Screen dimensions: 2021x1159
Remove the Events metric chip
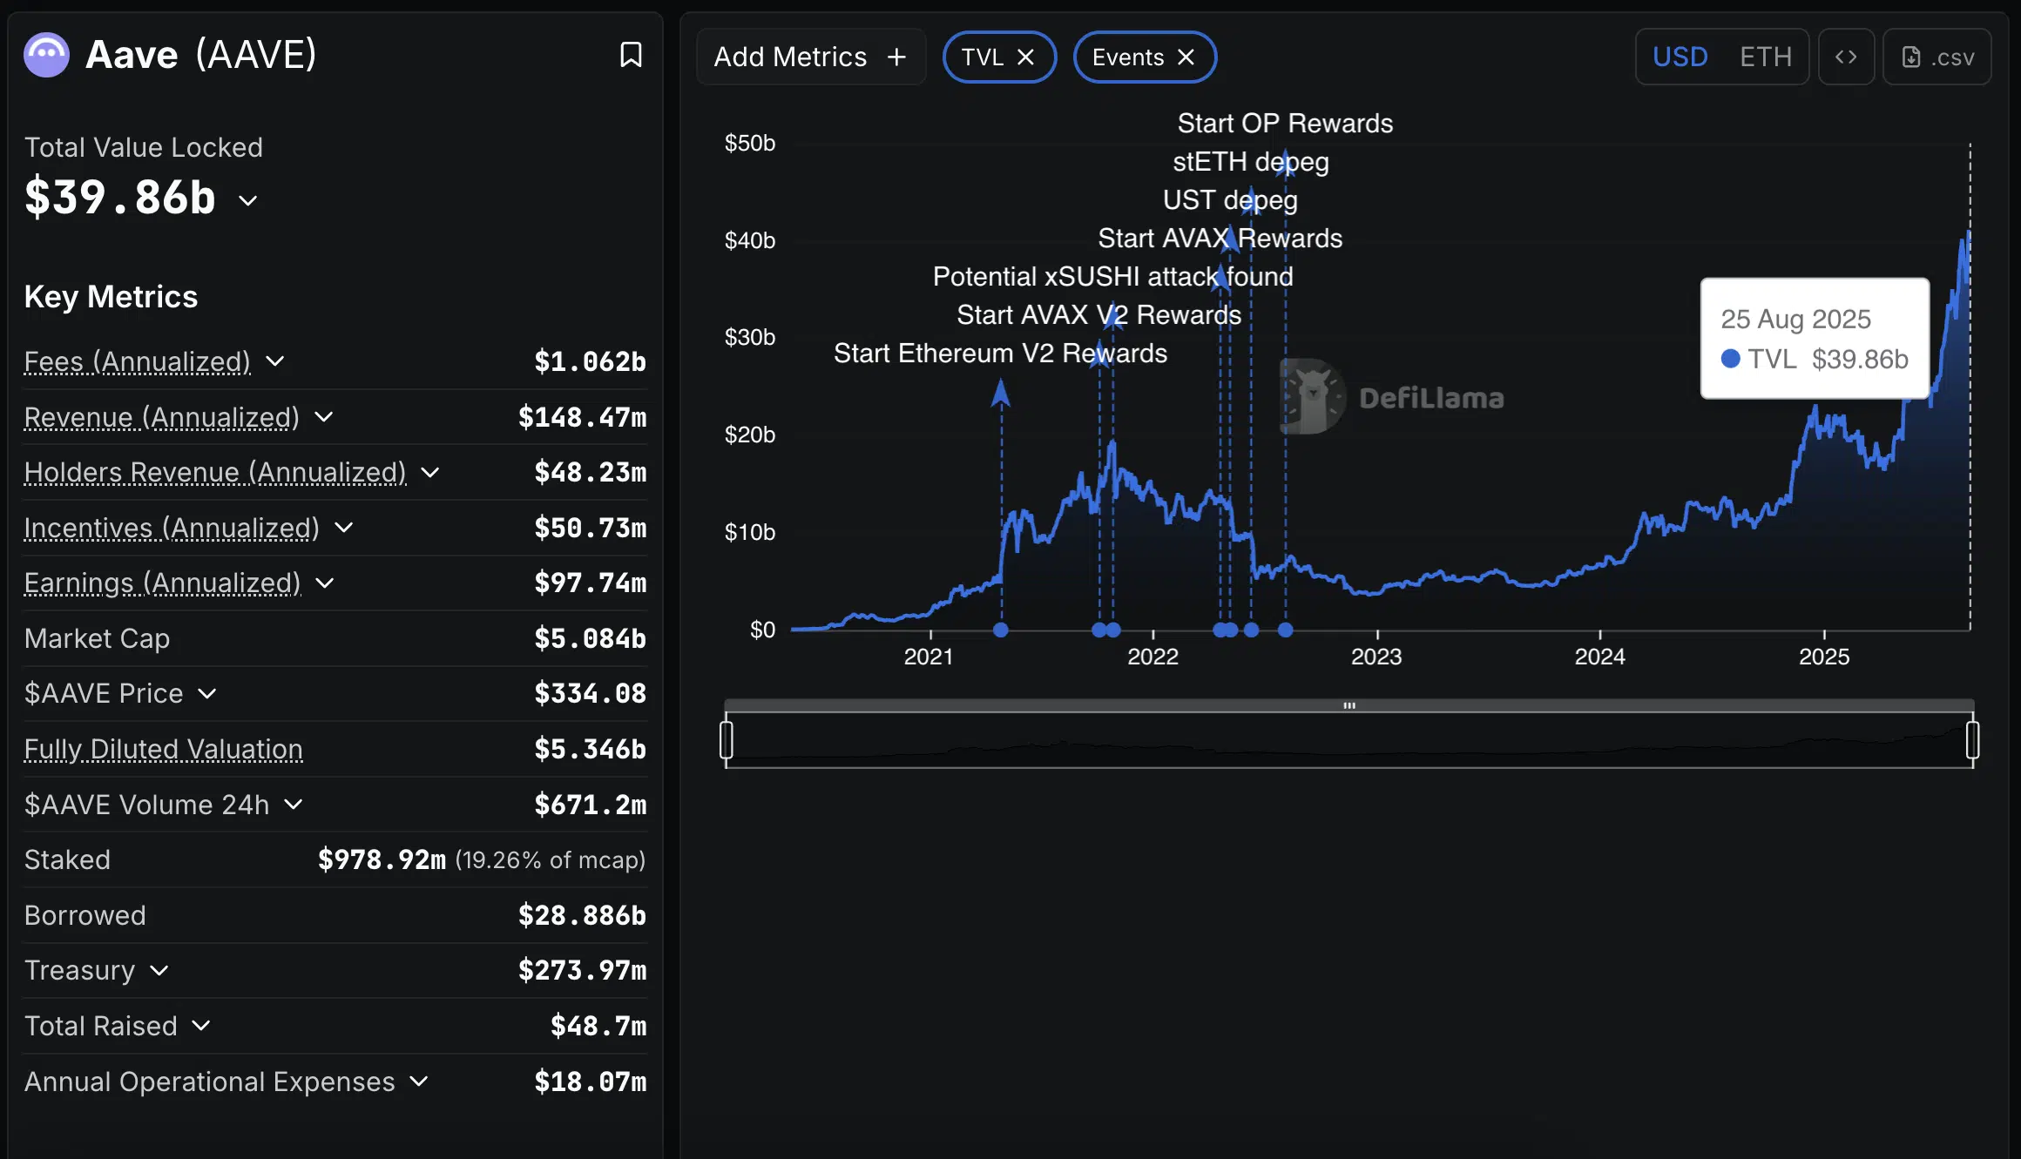click(1186, 57)
